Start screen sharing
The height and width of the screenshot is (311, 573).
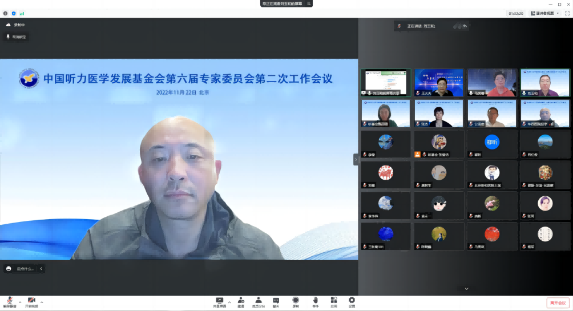coord(220,302)
